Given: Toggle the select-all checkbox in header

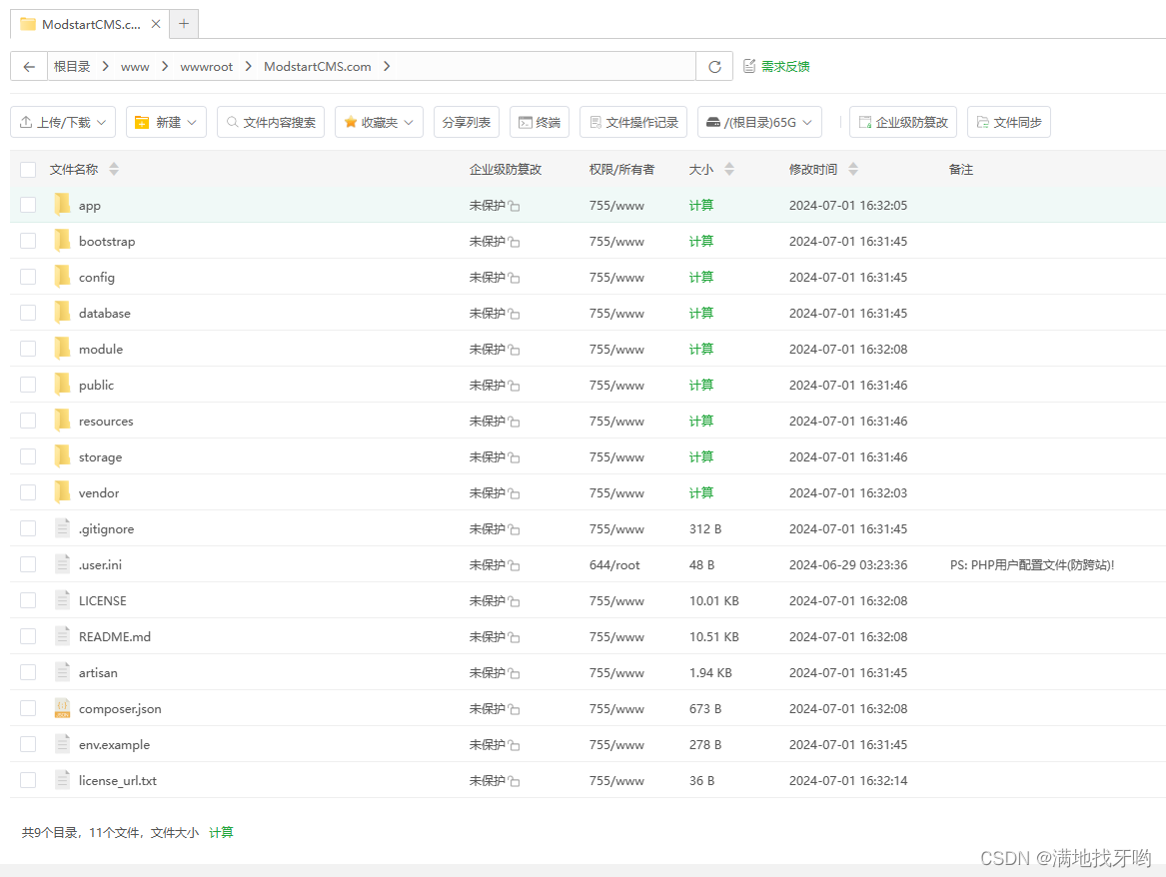Looking at the screenshot, I should 28,169.
